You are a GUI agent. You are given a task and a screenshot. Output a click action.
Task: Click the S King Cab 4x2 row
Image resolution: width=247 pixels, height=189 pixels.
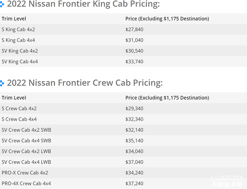18,30
